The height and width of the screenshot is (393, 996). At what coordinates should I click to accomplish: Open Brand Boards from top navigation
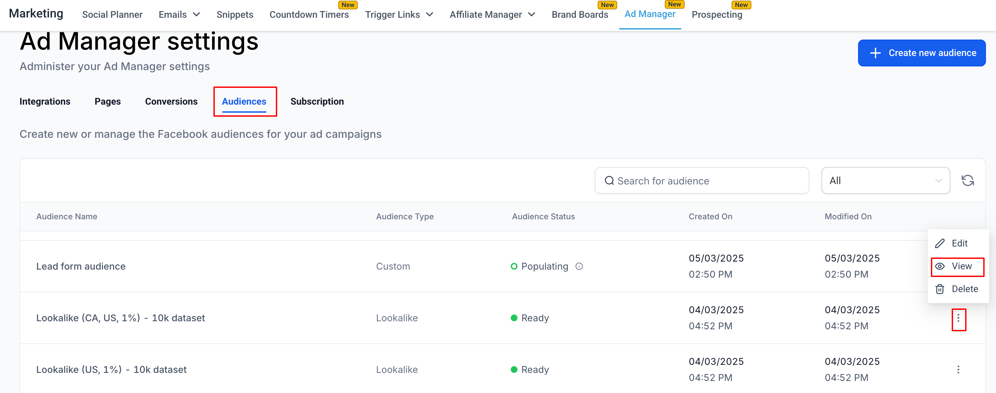click(580, 15)
